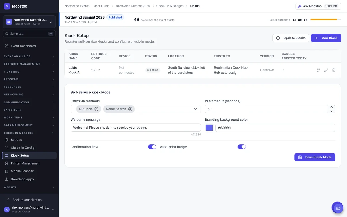
Task: Open the branding background color swatch
Action: (x=209, y=128)
